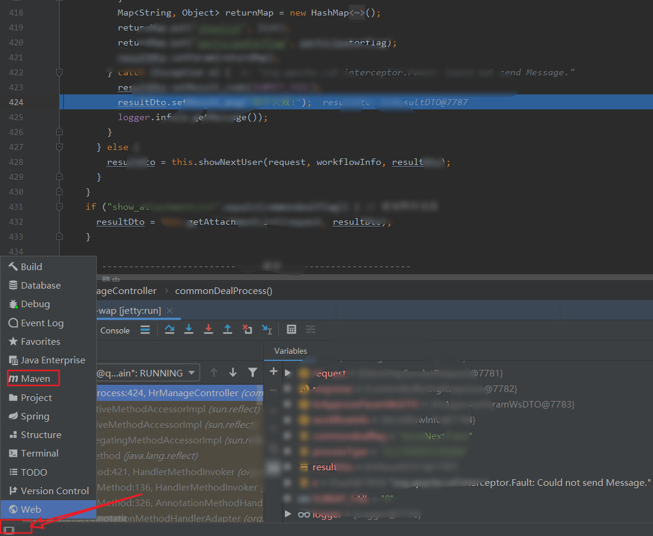Click the red Force Step Into icon
Viewport: 653px width, 536px height.
click(x=209, y=329)
